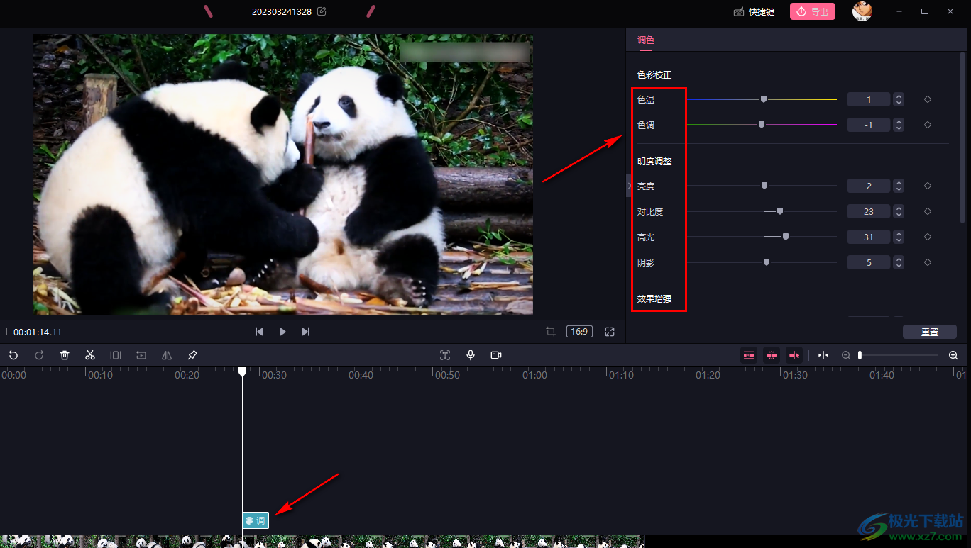Click the 阴影 value field showing 5

869,262
